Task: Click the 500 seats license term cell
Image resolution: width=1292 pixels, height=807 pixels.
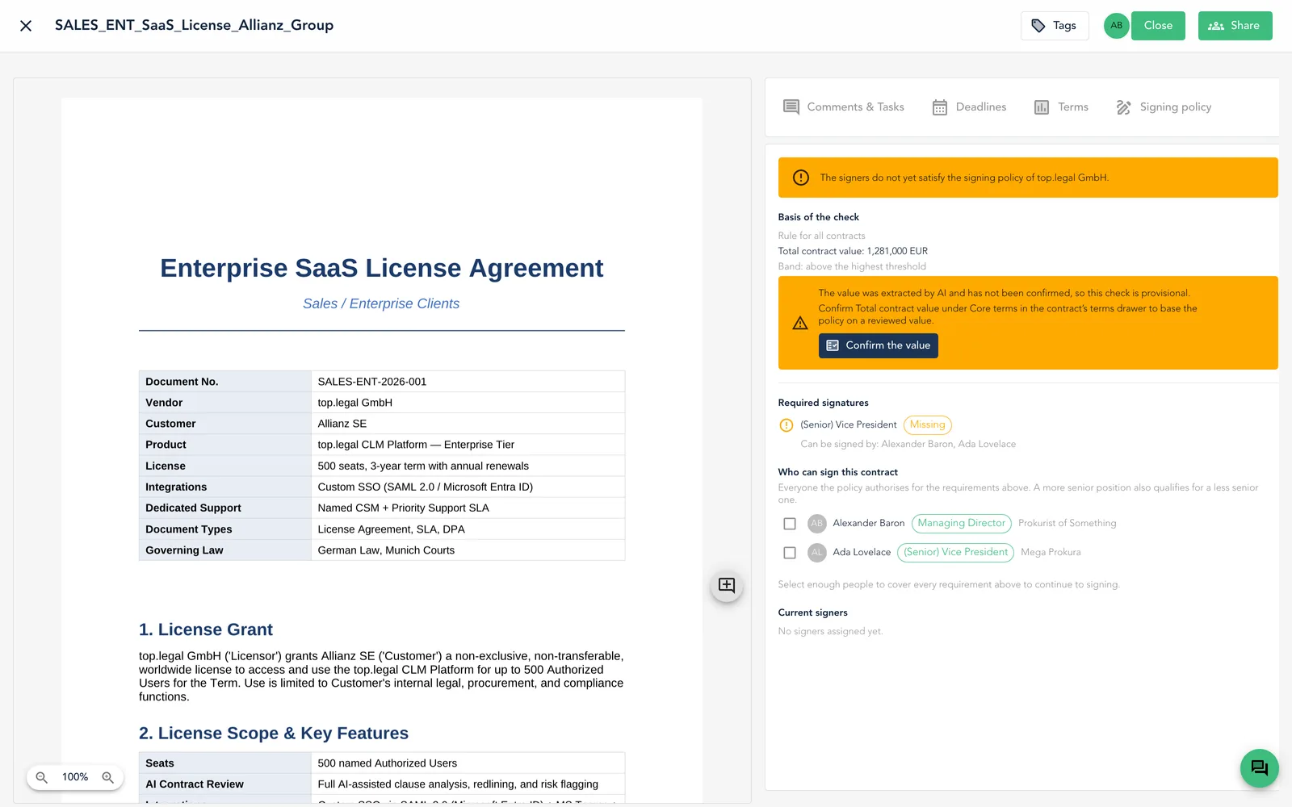Action: (468, 466)
